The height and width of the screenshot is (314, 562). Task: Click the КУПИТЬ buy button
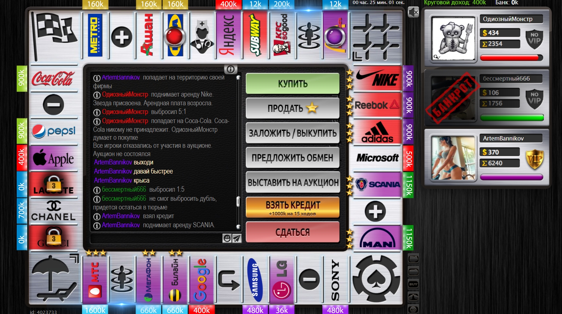tap(293, 84)
